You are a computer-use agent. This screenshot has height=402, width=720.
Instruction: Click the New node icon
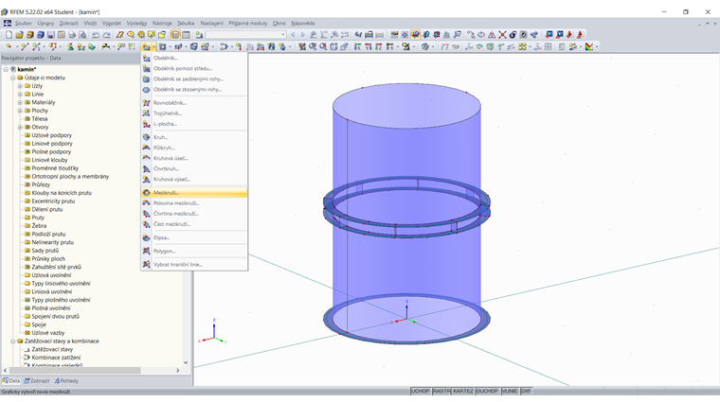pos(9,46)
